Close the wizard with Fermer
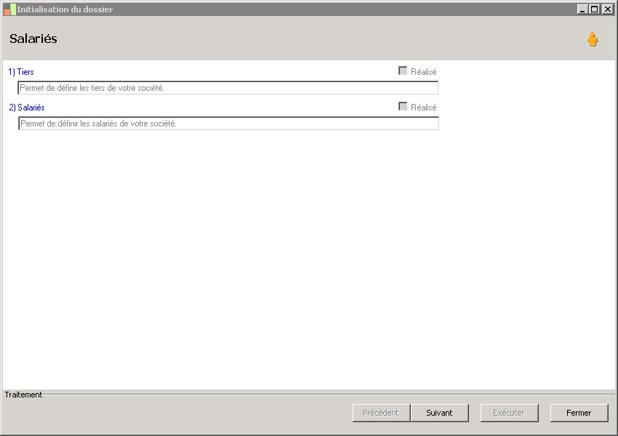Screen dimensions: 618x436 [x=579, y=413]
